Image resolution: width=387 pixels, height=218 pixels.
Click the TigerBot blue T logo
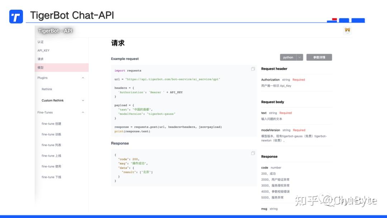click(16, 16)
